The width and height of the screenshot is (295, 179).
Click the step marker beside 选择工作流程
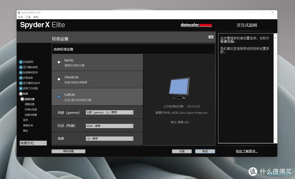tap(21, 88)
